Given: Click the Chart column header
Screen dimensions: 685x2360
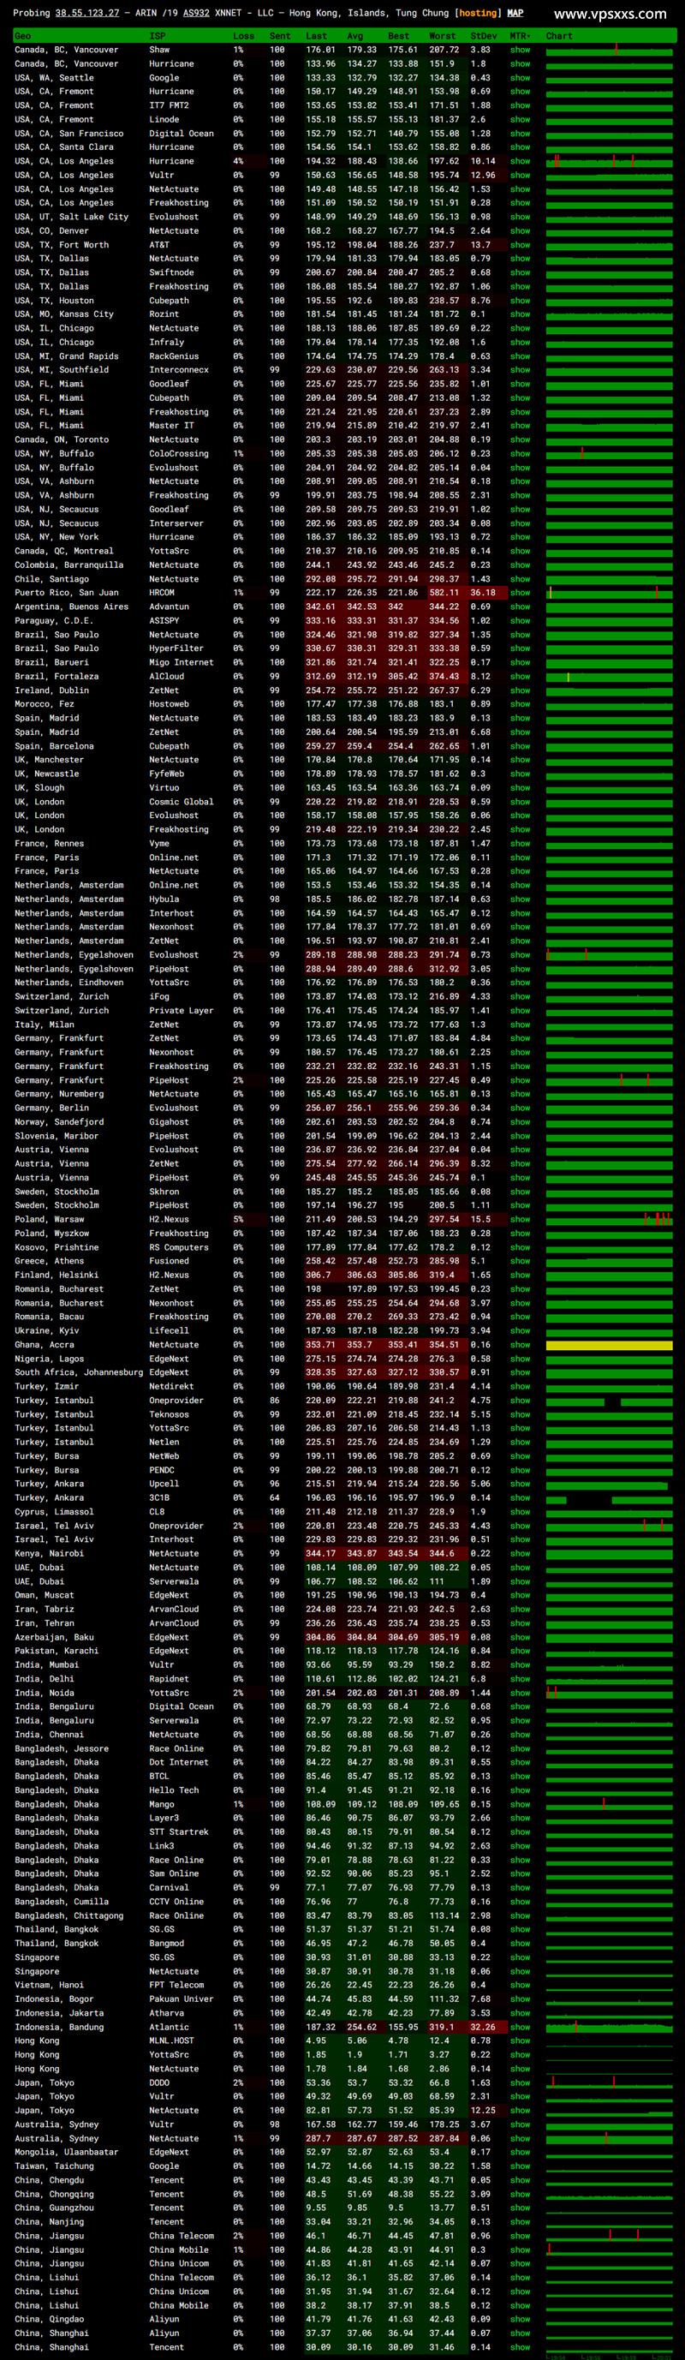Looking at the screenshot, I should 558,36.
